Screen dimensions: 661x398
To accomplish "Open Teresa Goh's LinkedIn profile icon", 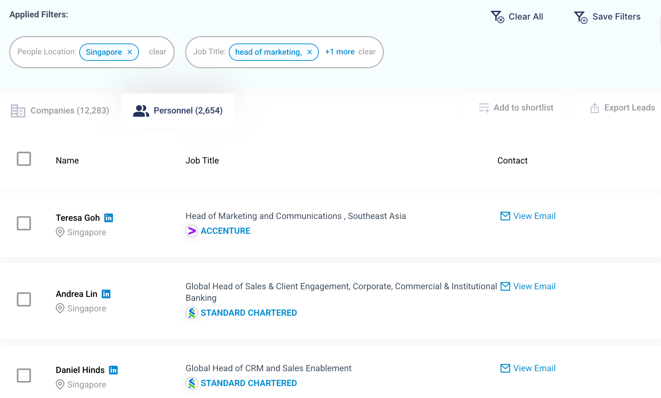I will tap(109, 218).
